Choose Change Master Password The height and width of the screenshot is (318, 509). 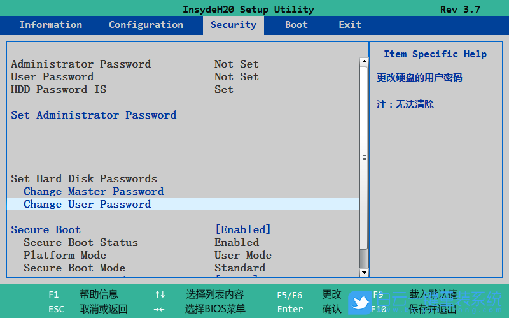[x=94, y=191]
